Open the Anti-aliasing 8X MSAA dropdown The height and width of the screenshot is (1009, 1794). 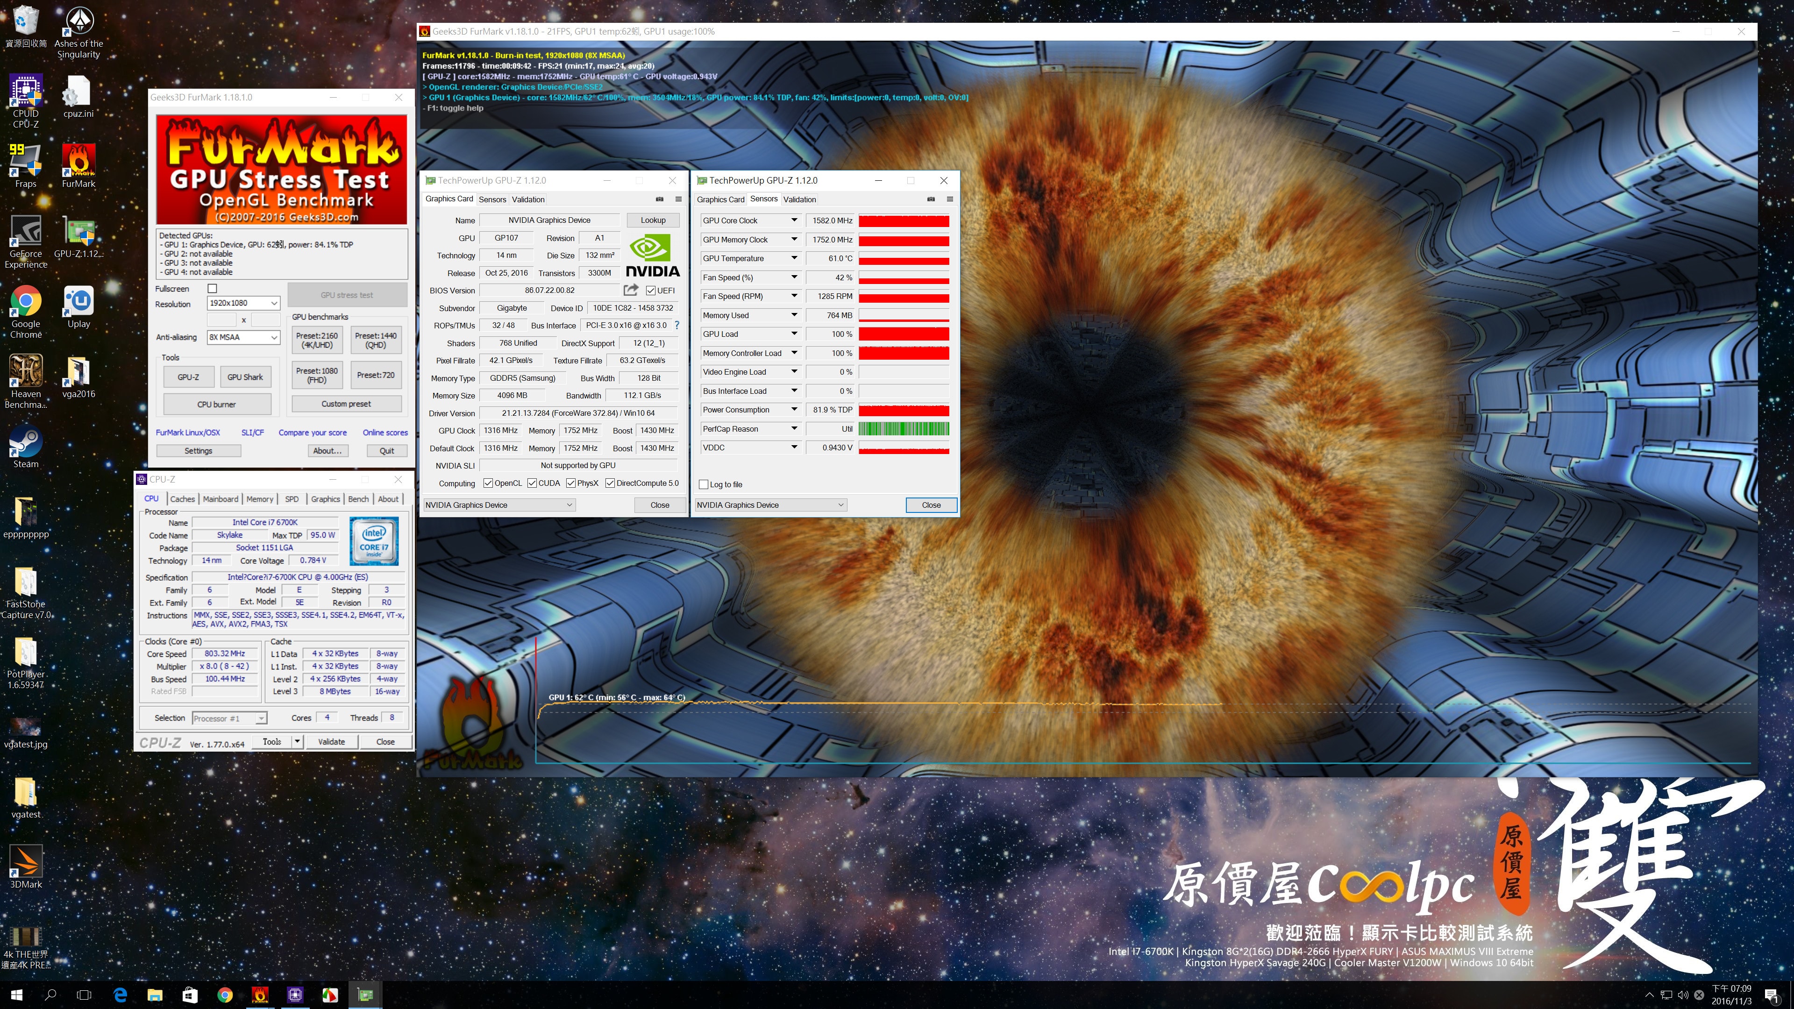(244, 337)
